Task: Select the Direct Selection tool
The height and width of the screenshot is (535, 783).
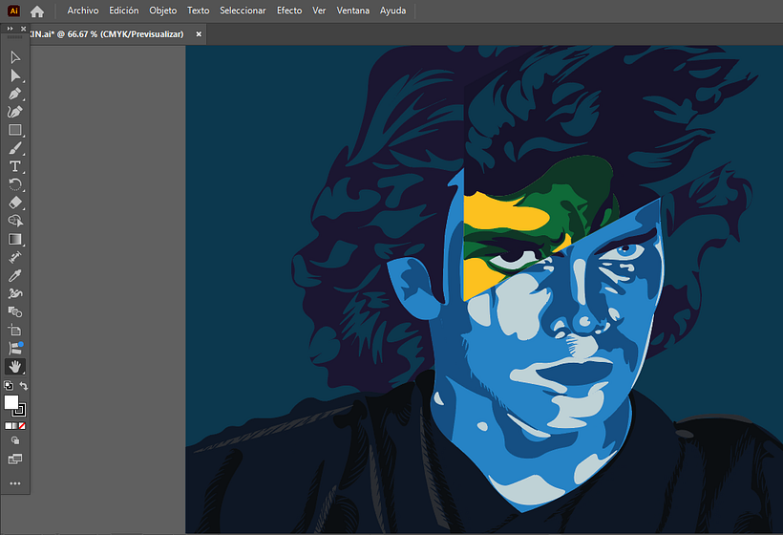Action: tap(15, 75)
